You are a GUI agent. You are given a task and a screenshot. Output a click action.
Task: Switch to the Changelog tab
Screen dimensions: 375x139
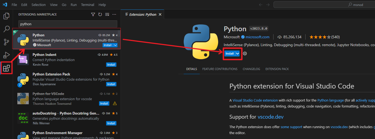click(x=251, y=69)
